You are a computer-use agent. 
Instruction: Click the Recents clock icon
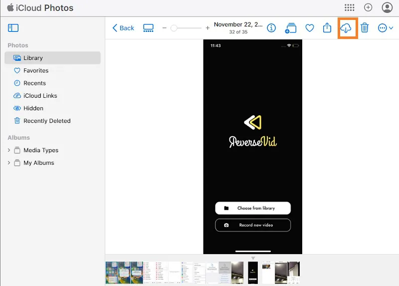(17, 83)
